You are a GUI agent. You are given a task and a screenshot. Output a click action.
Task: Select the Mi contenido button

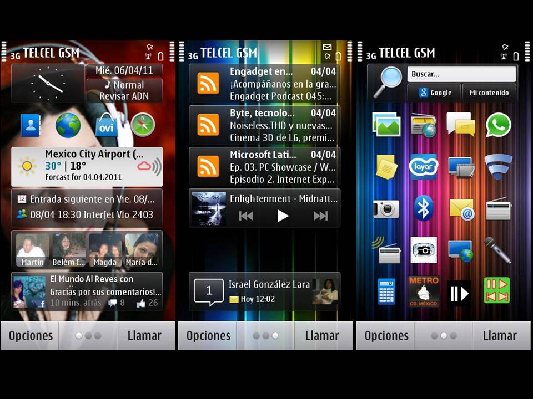(x=489, y=93)
